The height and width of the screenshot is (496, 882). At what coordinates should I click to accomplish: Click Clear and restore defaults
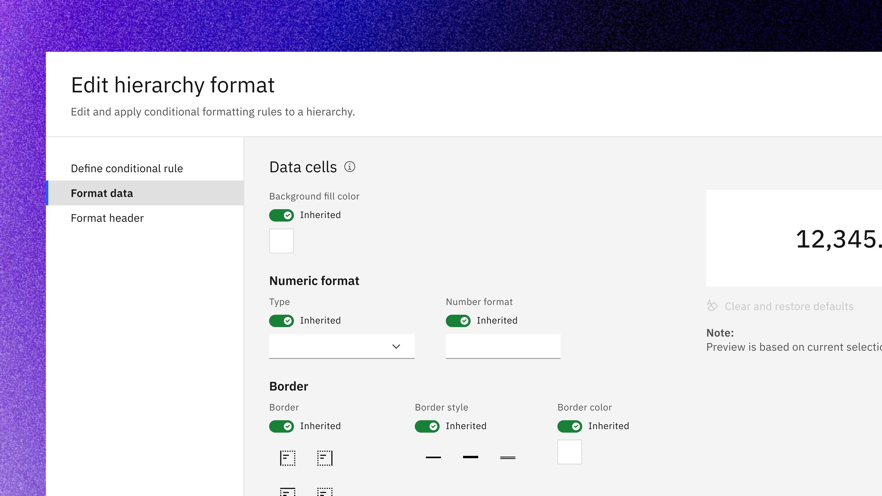(789, 306)
